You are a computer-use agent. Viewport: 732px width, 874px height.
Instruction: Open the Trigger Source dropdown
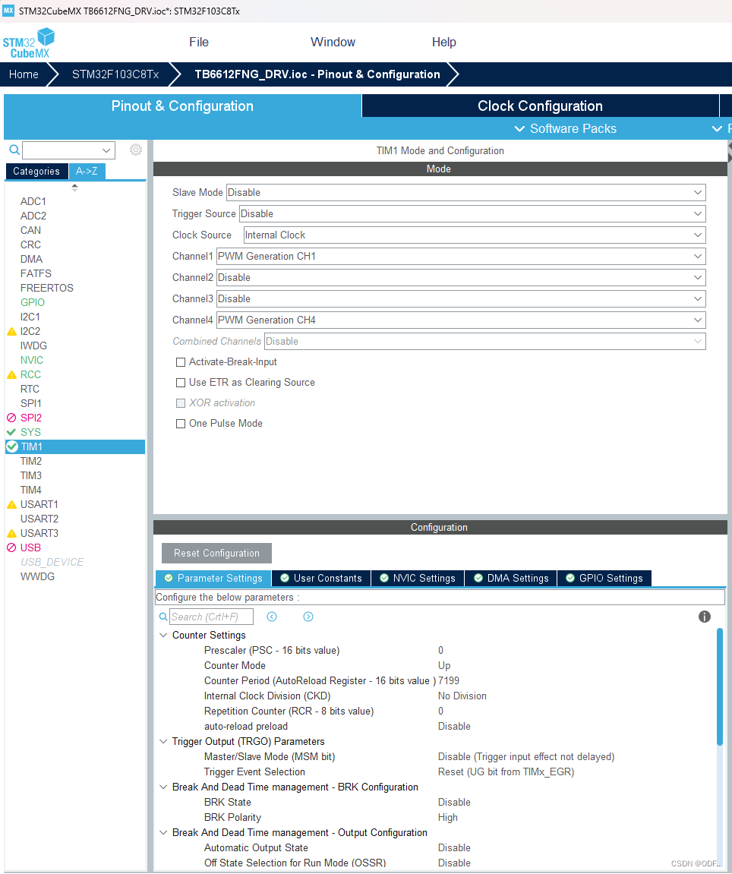click(472, 213)
